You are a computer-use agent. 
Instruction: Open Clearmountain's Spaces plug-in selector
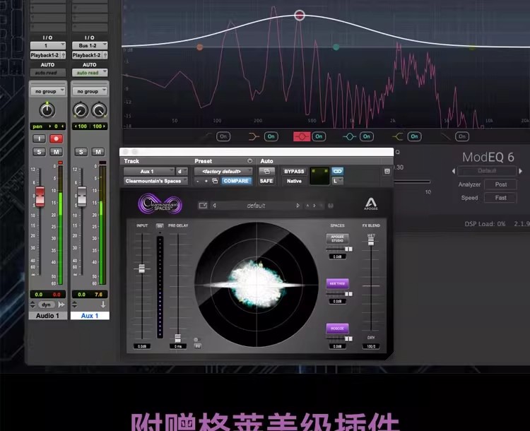(x=155, y=181)
